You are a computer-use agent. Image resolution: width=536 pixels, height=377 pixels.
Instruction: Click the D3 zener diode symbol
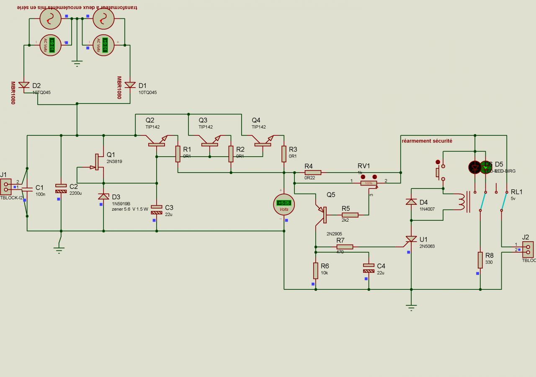point(104,196)
